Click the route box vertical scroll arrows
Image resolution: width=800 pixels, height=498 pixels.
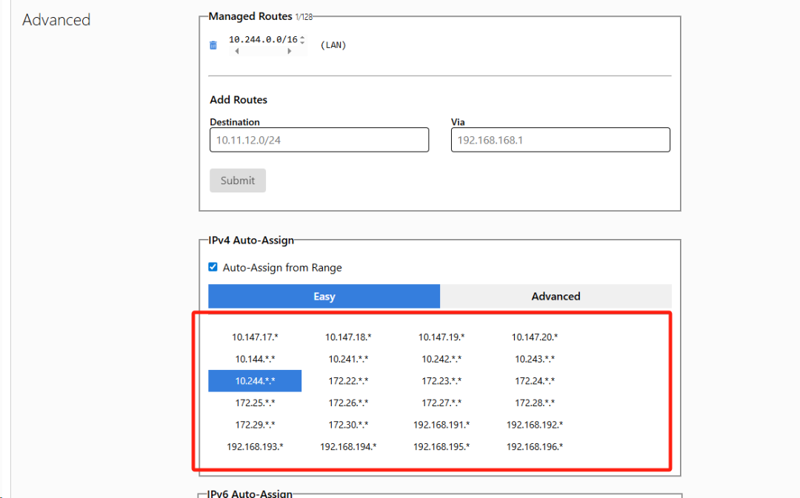(302, 40)
